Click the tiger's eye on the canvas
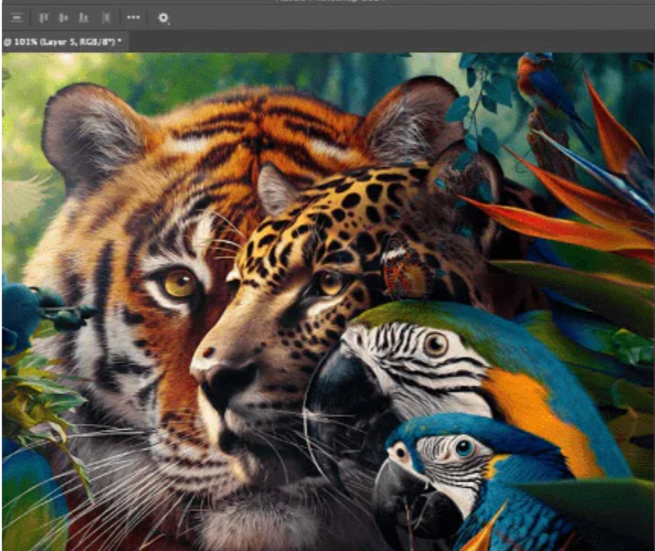This screenshot has width=655, height=551. click(180, 283)
